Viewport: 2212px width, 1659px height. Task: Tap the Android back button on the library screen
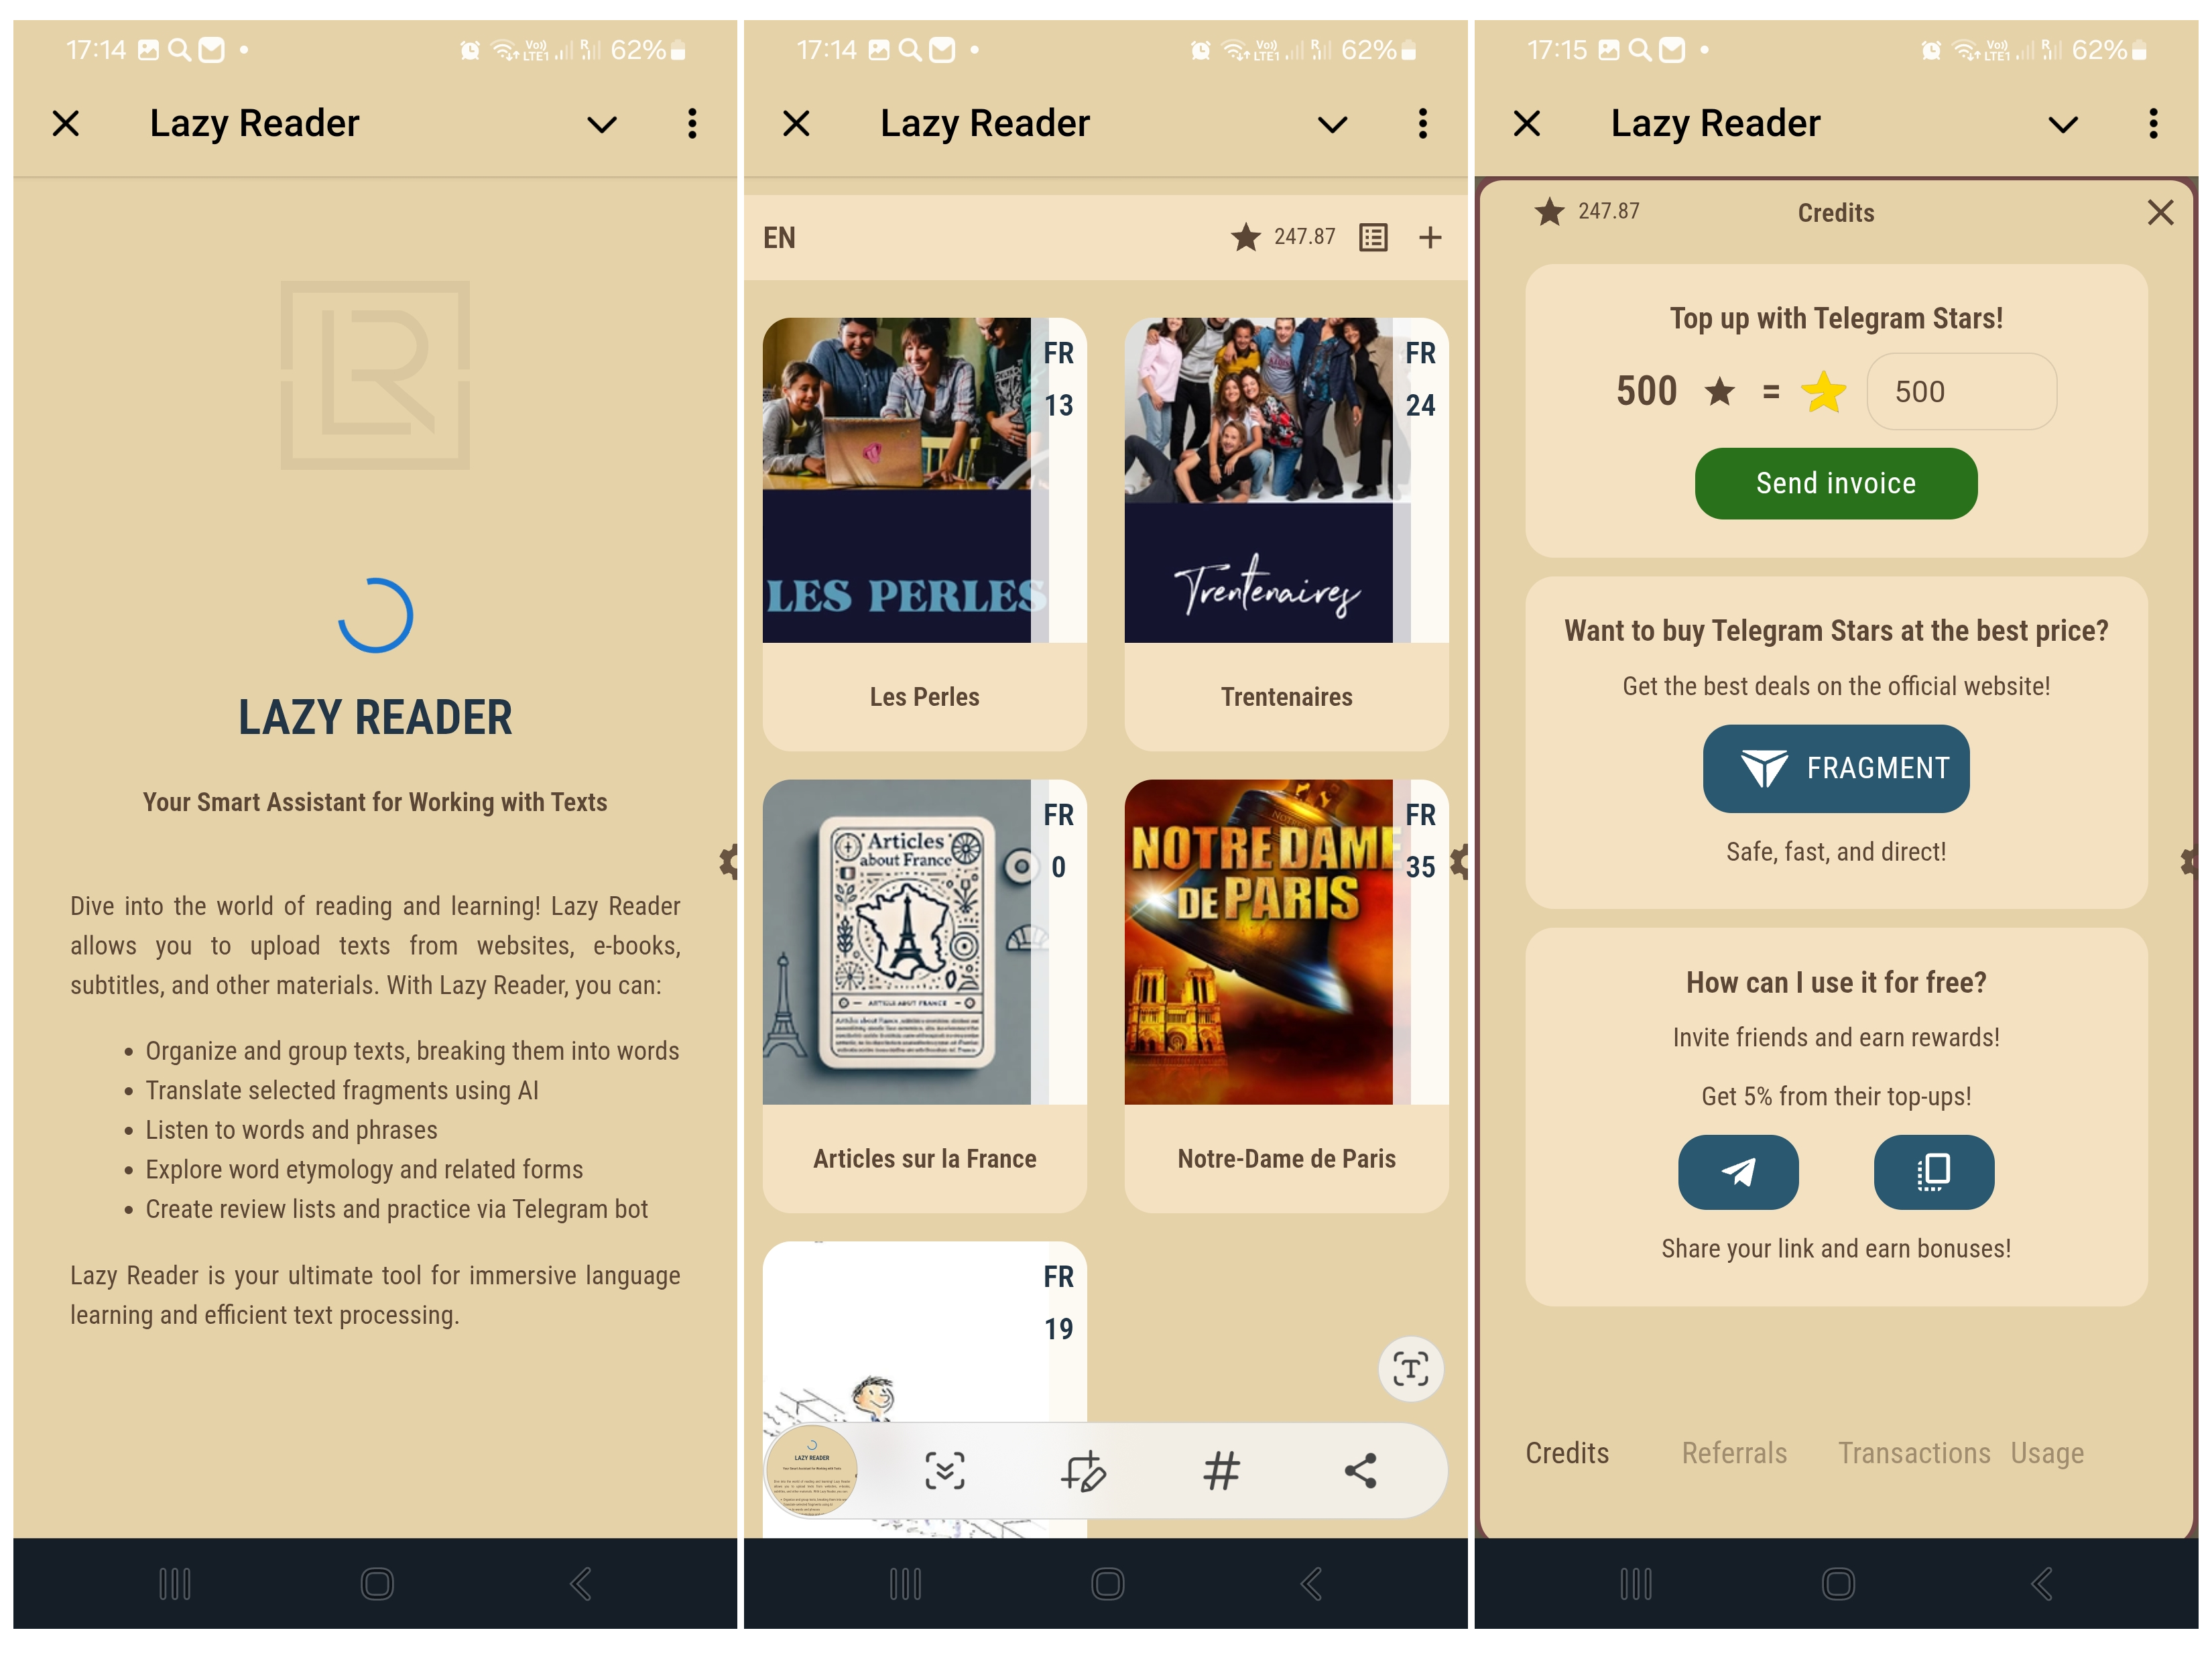1311,1584
